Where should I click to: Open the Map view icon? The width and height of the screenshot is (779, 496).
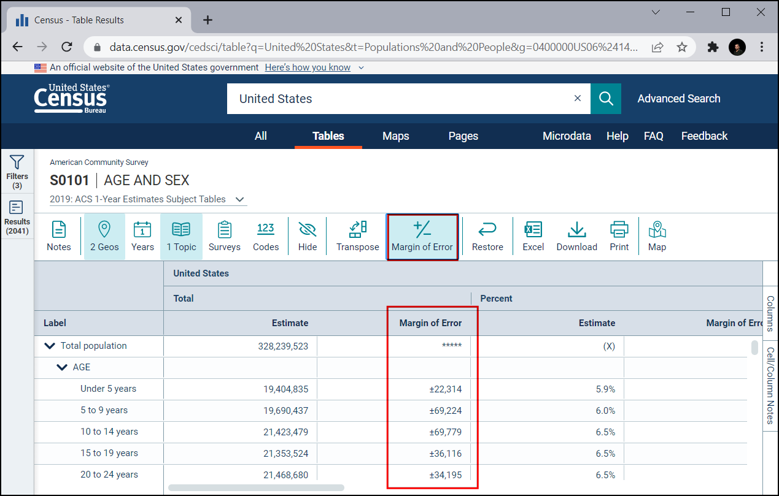[x=657, y=236]
